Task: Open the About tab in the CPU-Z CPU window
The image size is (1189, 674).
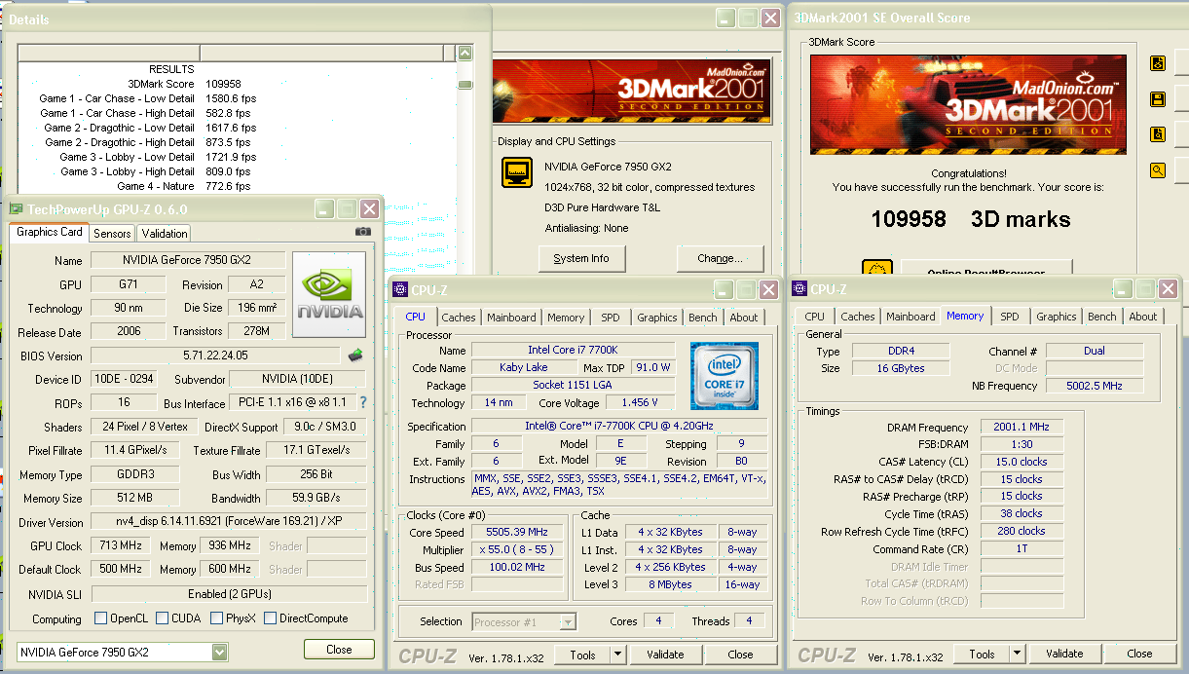Action: tap(744, 318)
